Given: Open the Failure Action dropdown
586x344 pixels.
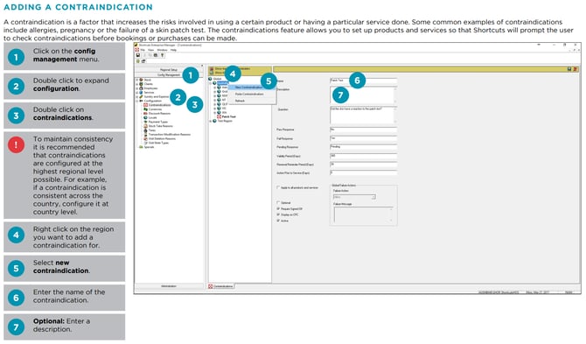Looking at the screenshot, I should click(x=354, y=197).
